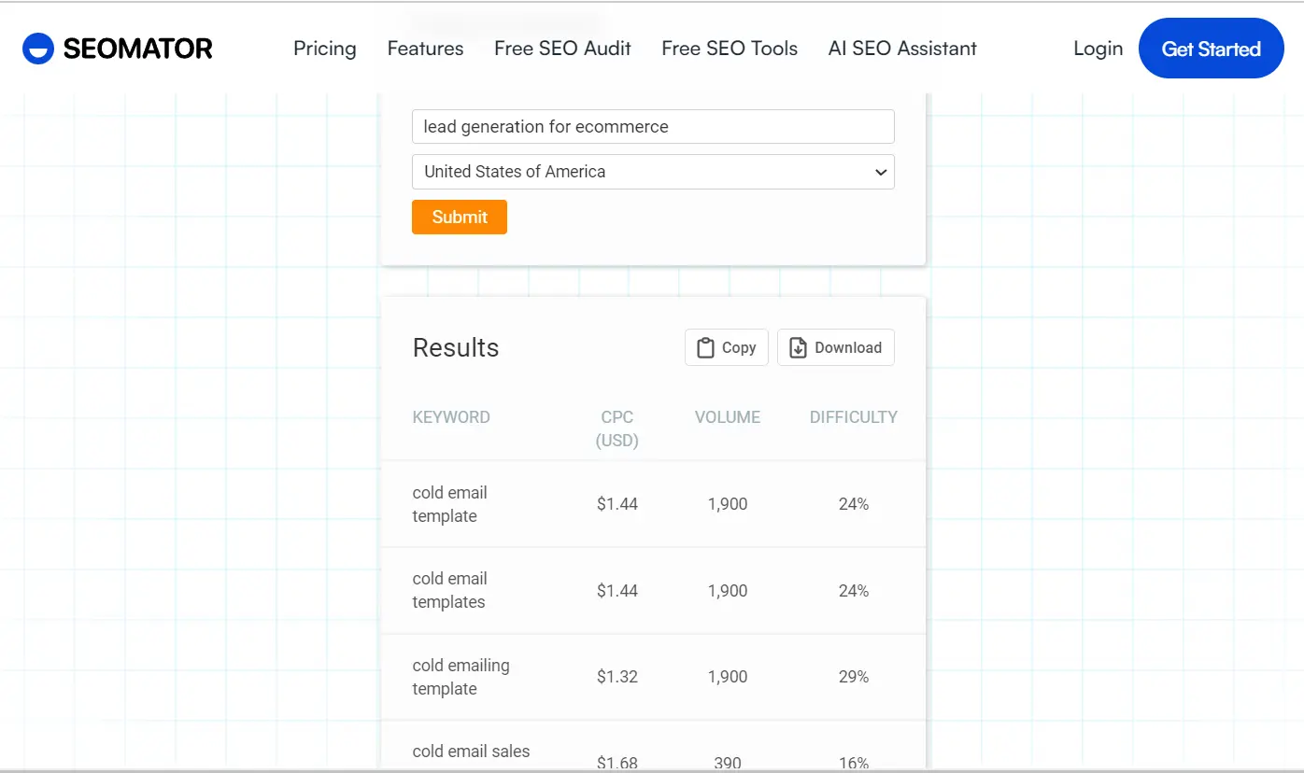Select the circular SEOMATOR logo icon
Viewport: 1304px width, 773px height.
(x=36, y=48)
